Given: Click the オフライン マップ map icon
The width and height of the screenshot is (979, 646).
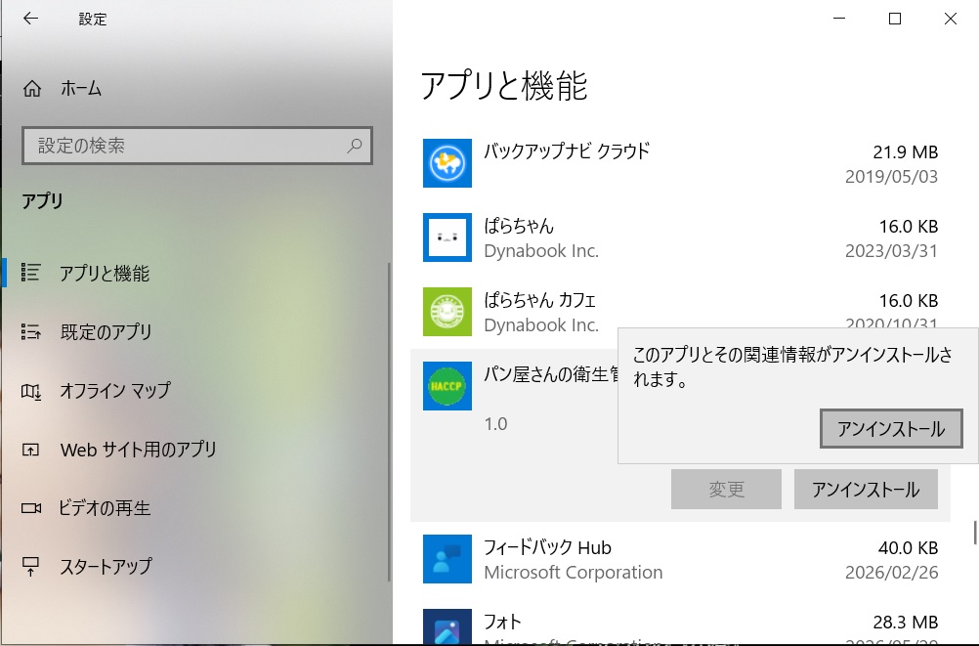Looking at the screenshot, I should [30, 391].
